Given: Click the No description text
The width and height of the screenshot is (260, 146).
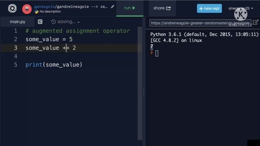Looking at the screenshot, I should click(50, 11).
